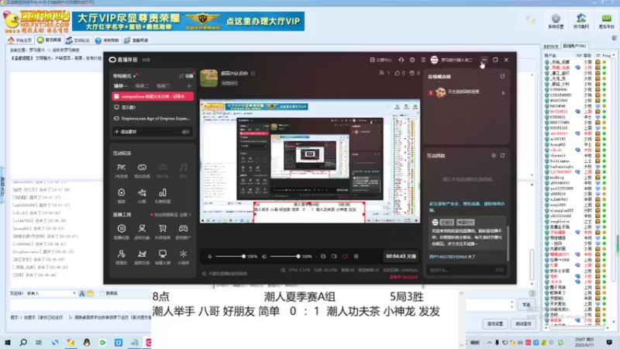The width and height of the screenshot is (620, 349).
Task: Open Windows Start button
Action: coord(8,342)
